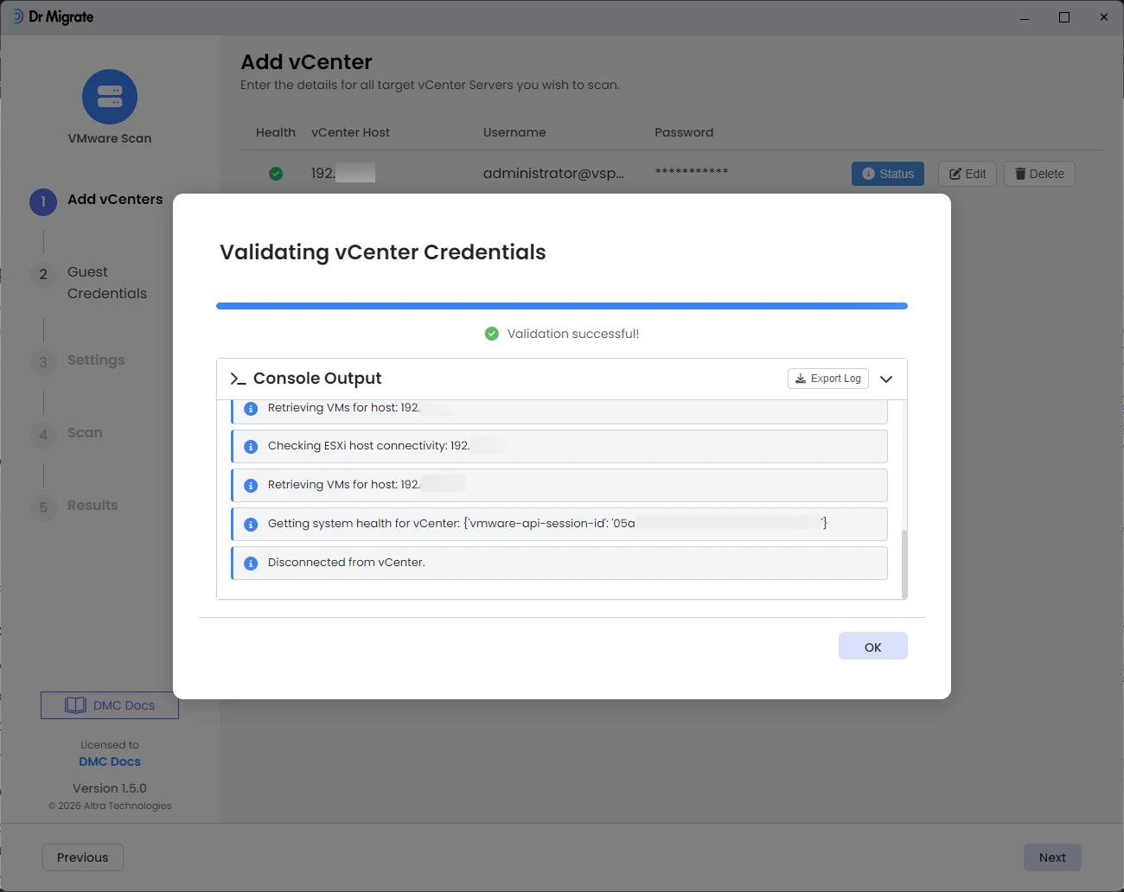Click the administrator@vsp... username cell
This screenshot has height=892, width=1124.
click(553, 173)
